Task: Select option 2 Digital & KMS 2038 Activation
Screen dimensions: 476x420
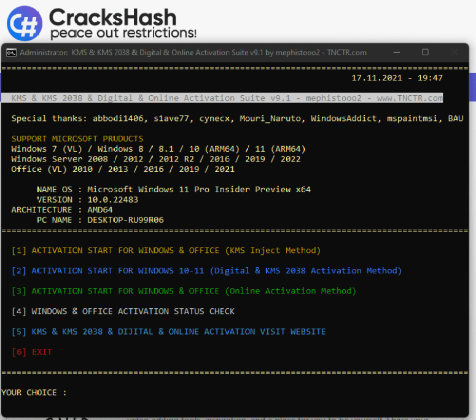Action: click(x=206, y=271)
